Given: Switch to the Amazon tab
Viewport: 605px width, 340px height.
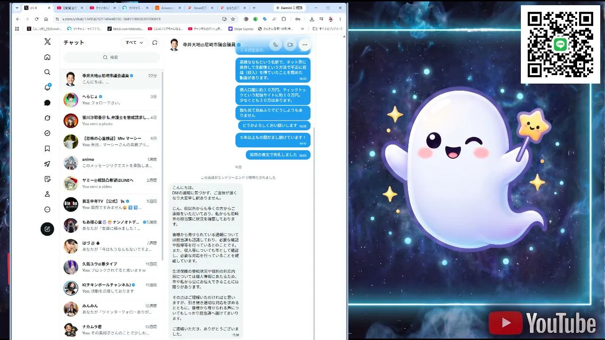Looking at the screenshot, I should (168, 8).
